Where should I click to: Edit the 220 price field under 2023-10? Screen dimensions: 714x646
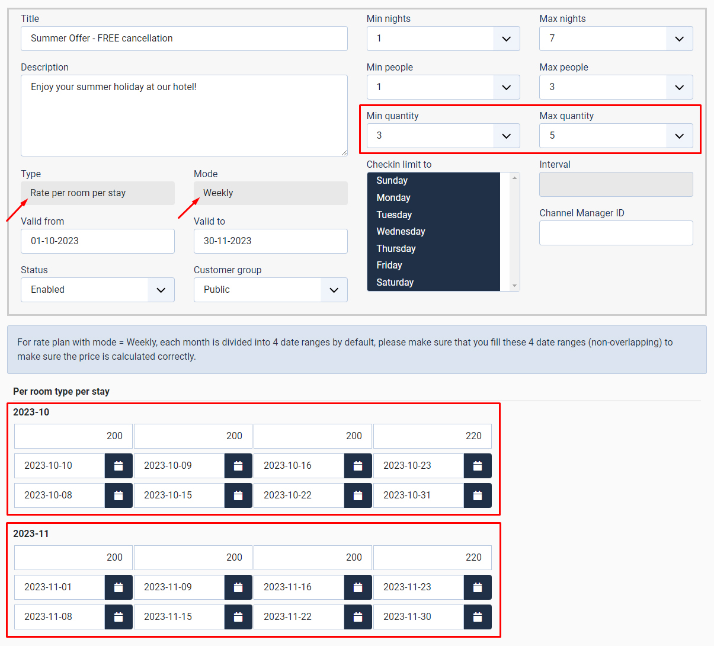[432, 436]
